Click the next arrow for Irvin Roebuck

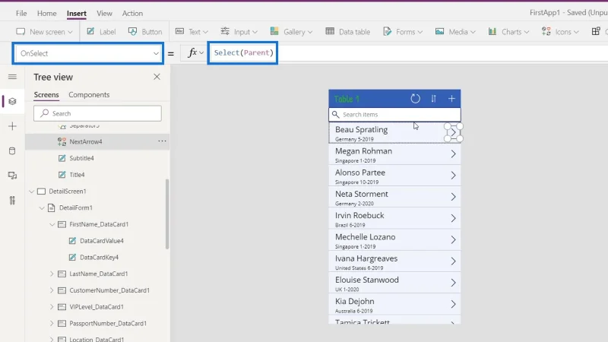coord(453,218)
